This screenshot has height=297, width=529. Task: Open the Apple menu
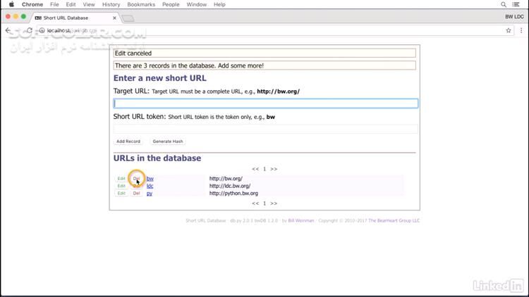click(x=11, y=4)
